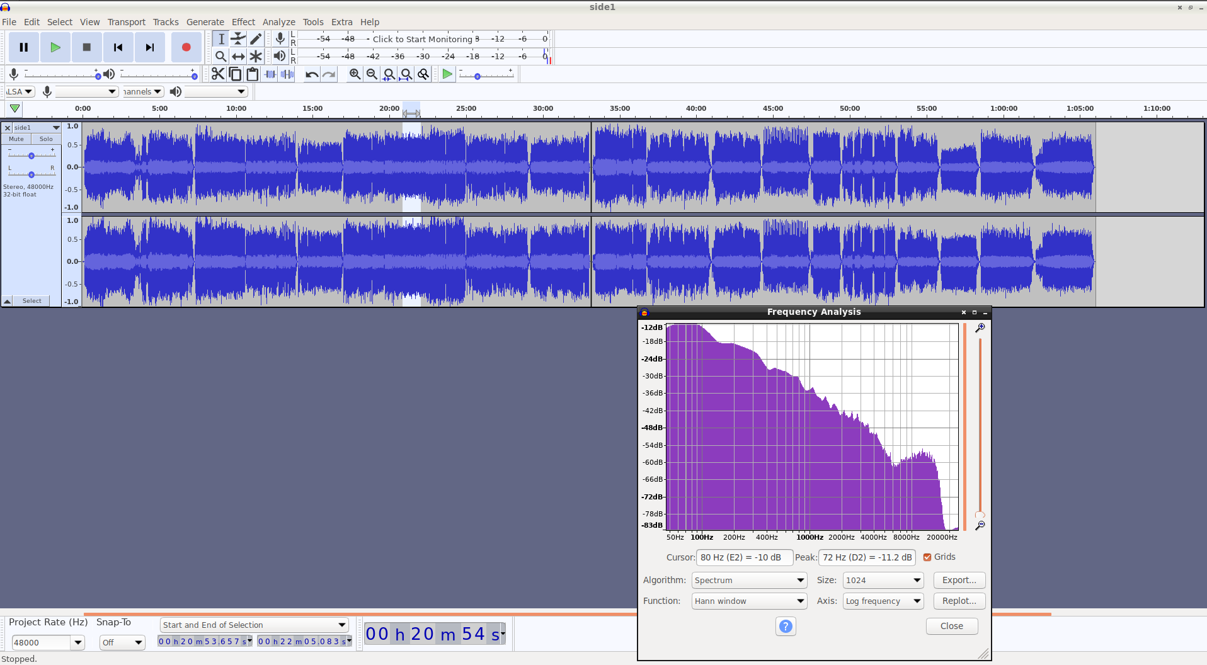Mute the side1 track
Viewport: 1207px width, 665px height.
click(16, 139)
